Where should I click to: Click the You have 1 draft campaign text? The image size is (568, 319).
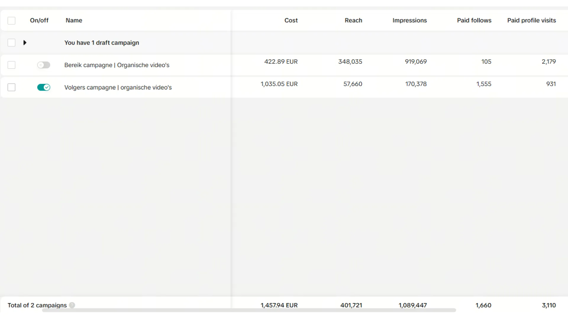click(x=101, y=43)
